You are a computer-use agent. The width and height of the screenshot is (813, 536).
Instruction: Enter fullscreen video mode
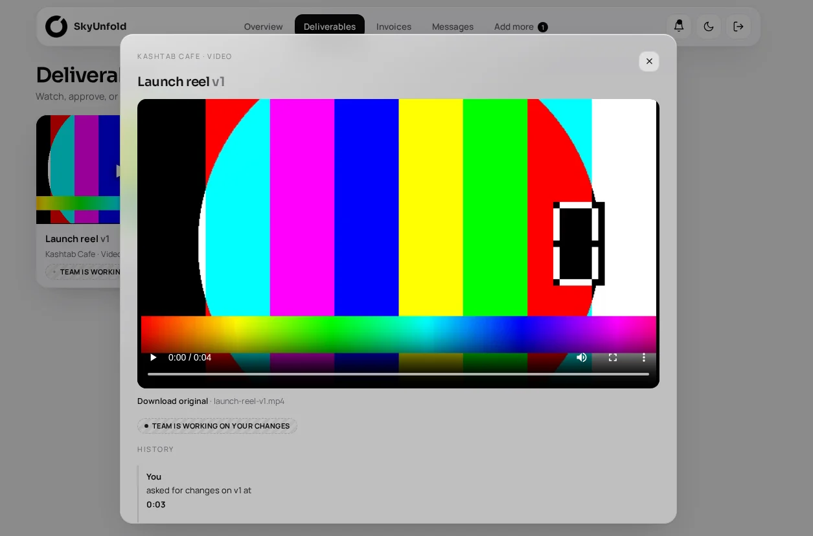pos(613,357)
